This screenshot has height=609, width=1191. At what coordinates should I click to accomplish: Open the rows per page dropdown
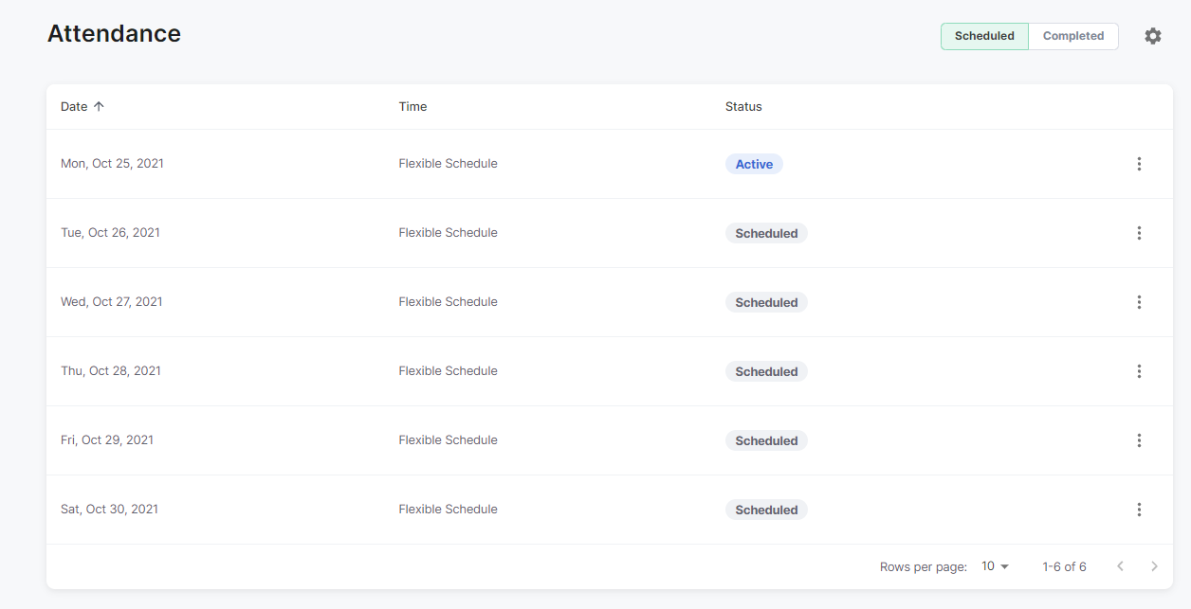tap(995, 566)
